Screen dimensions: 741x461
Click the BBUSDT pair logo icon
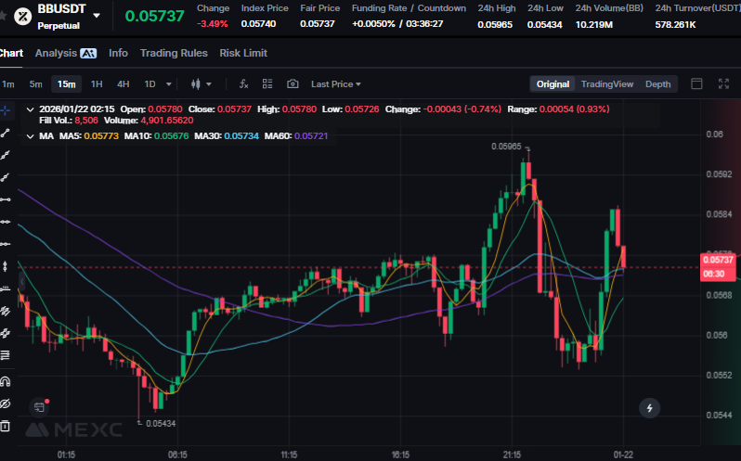[22, 17]
